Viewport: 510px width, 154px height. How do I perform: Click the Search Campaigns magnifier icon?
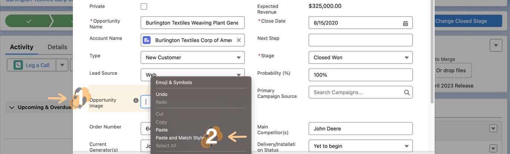click(x=407, y=92)
